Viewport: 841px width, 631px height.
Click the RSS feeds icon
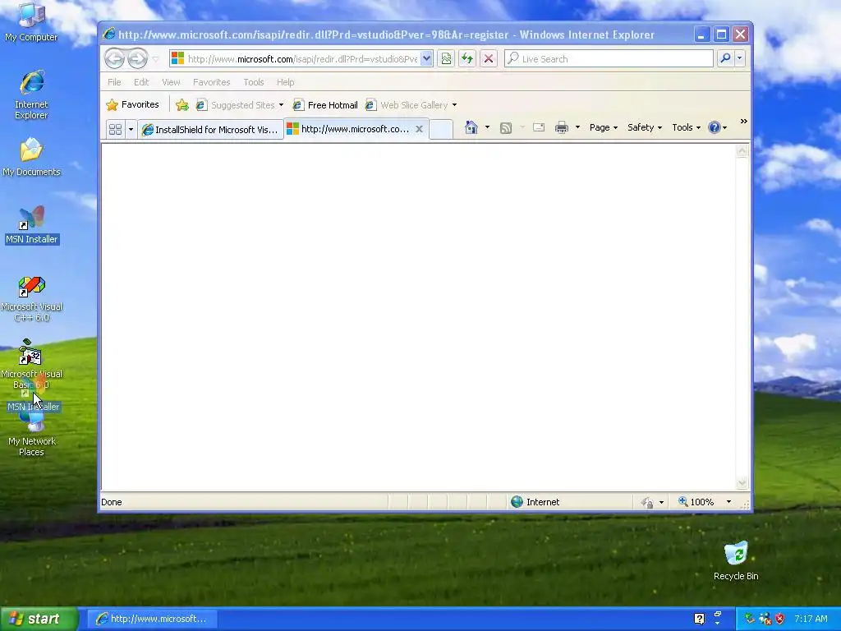[x=506, y=127]
